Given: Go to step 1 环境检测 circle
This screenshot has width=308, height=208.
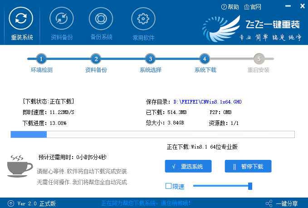Looking at the screenshot, I should coord(41,59).
